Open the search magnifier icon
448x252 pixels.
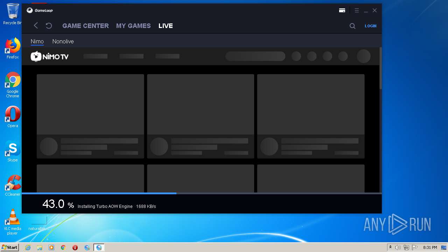pyautogui.click(x=352, y=26)
